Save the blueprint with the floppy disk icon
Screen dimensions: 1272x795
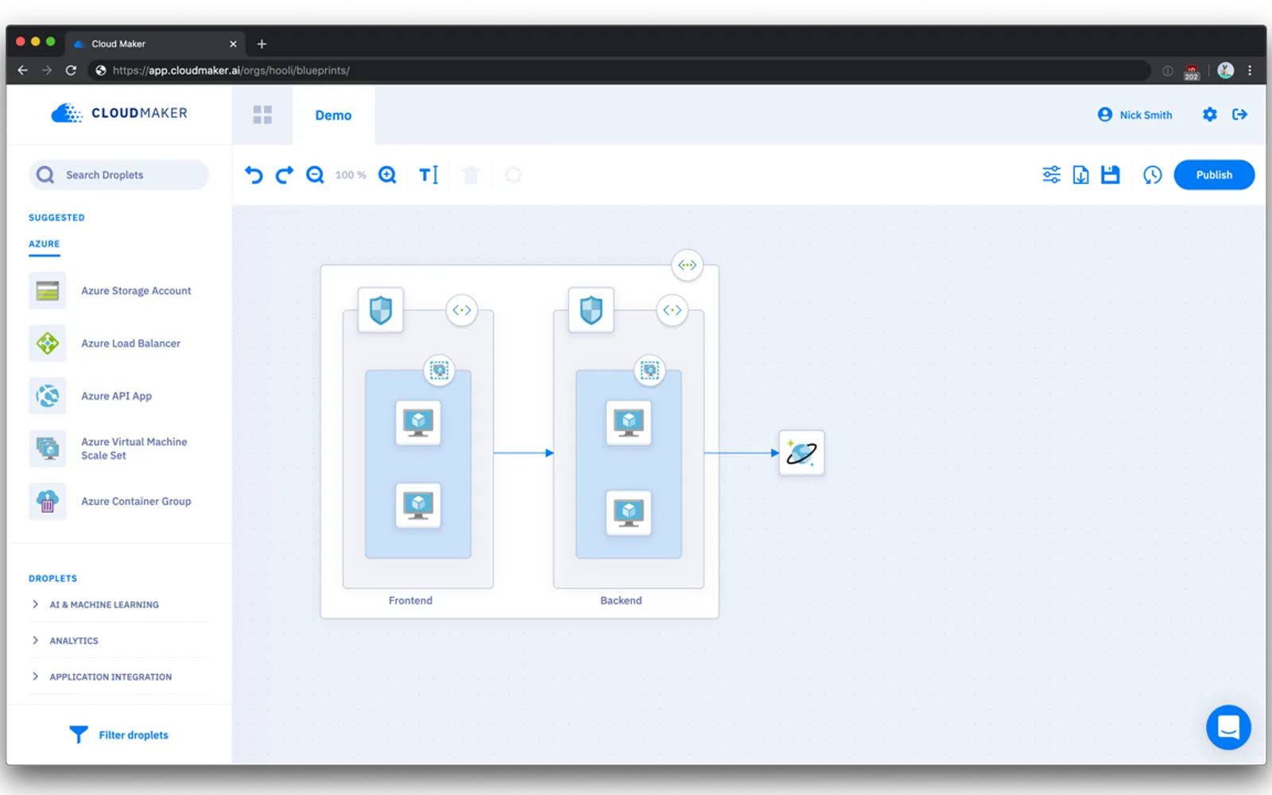click(1110, 175)
